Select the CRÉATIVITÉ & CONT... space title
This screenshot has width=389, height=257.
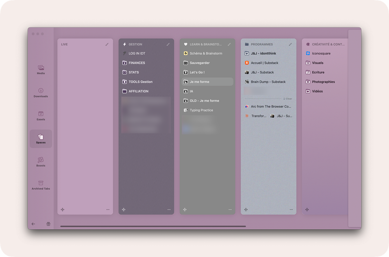point(328,44)
